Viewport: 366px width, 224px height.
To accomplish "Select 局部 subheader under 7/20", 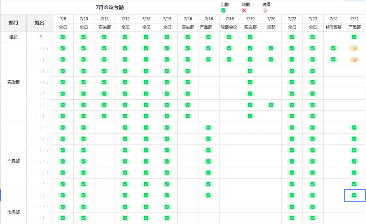I will (x=271, y=27).
